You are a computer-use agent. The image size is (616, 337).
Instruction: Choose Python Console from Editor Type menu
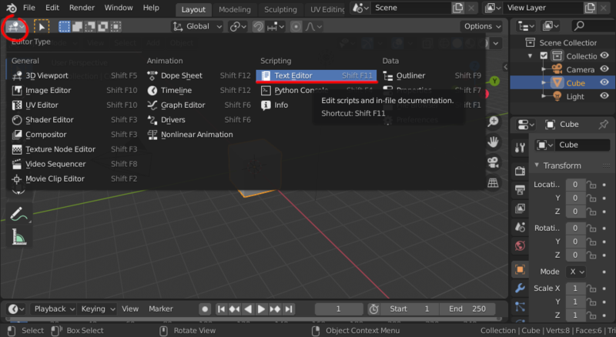pyautogui.click(x=316, y=90)
